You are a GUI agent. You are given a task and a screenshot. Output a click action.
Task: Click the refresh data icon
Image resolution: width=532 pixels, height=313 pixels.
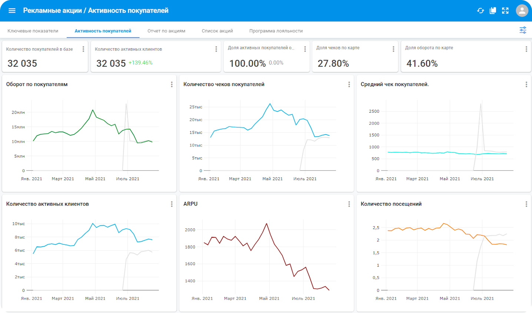481,11
